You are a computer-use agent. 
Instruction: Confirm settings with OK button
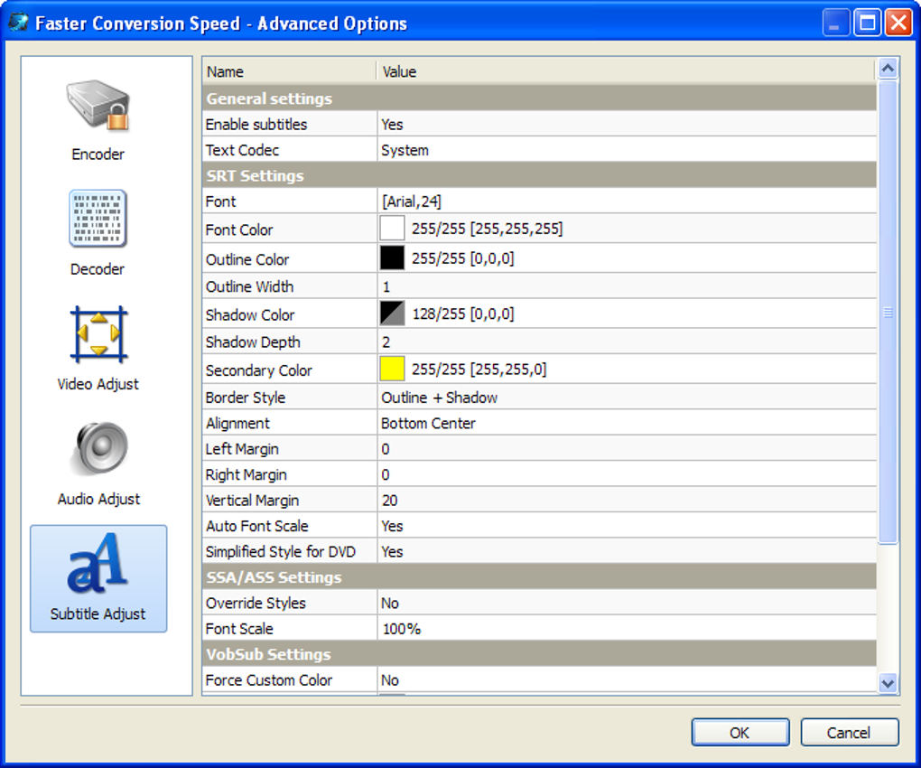coord(740,732)
